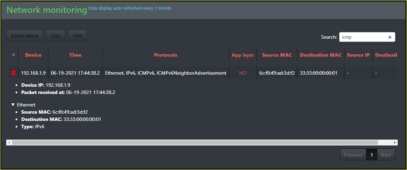Print the network monitoring table

pyautogui.click(x=77, y=36)
